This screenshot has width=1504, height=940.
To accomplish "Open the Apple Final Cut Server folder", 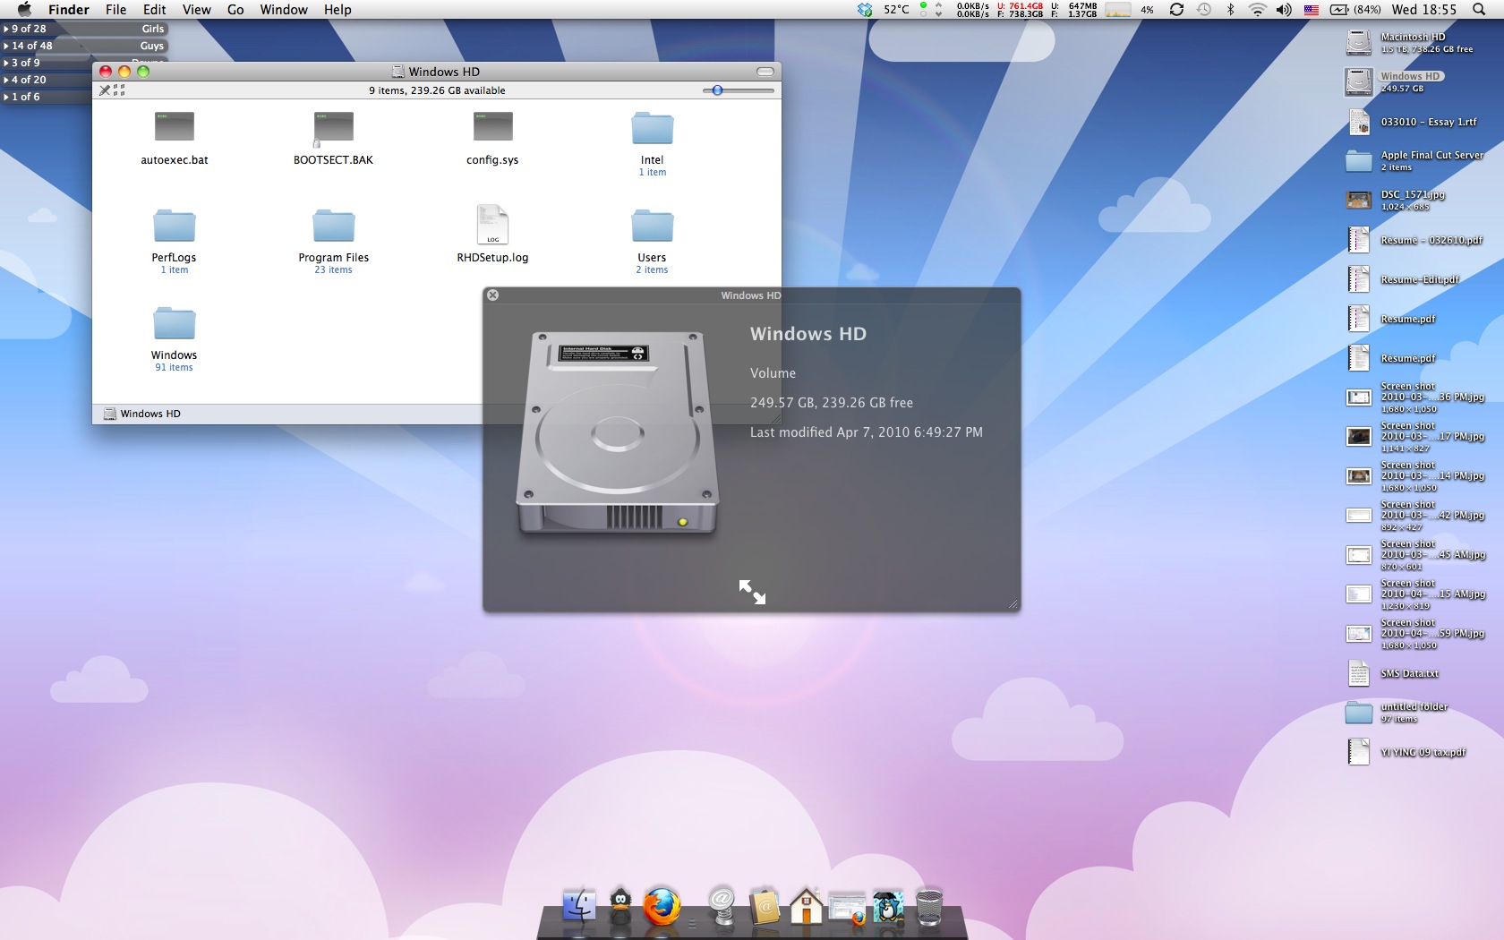I will [x=1359, y=161].
